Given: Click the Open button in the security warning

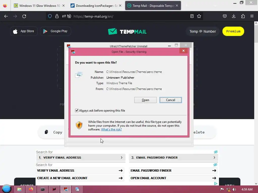Looking at the screenshot, I should coord(145,100).
